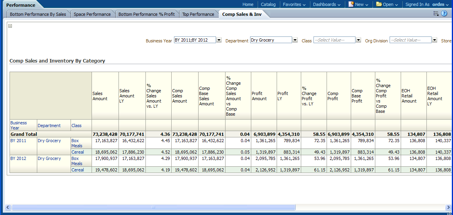The image size is (453, 215).
Task: Click the Org Division select value field
Action: tap(410, 40)
